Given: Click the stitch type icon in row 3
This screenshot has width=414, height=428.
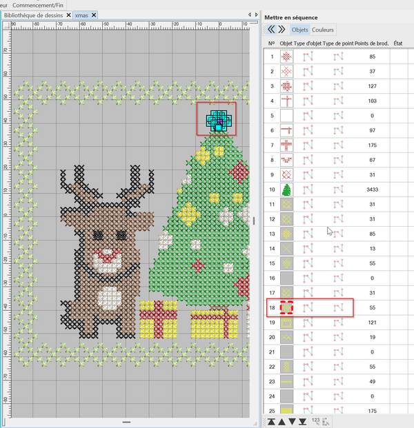Looking at the screenshot, I should pos(338,86).
